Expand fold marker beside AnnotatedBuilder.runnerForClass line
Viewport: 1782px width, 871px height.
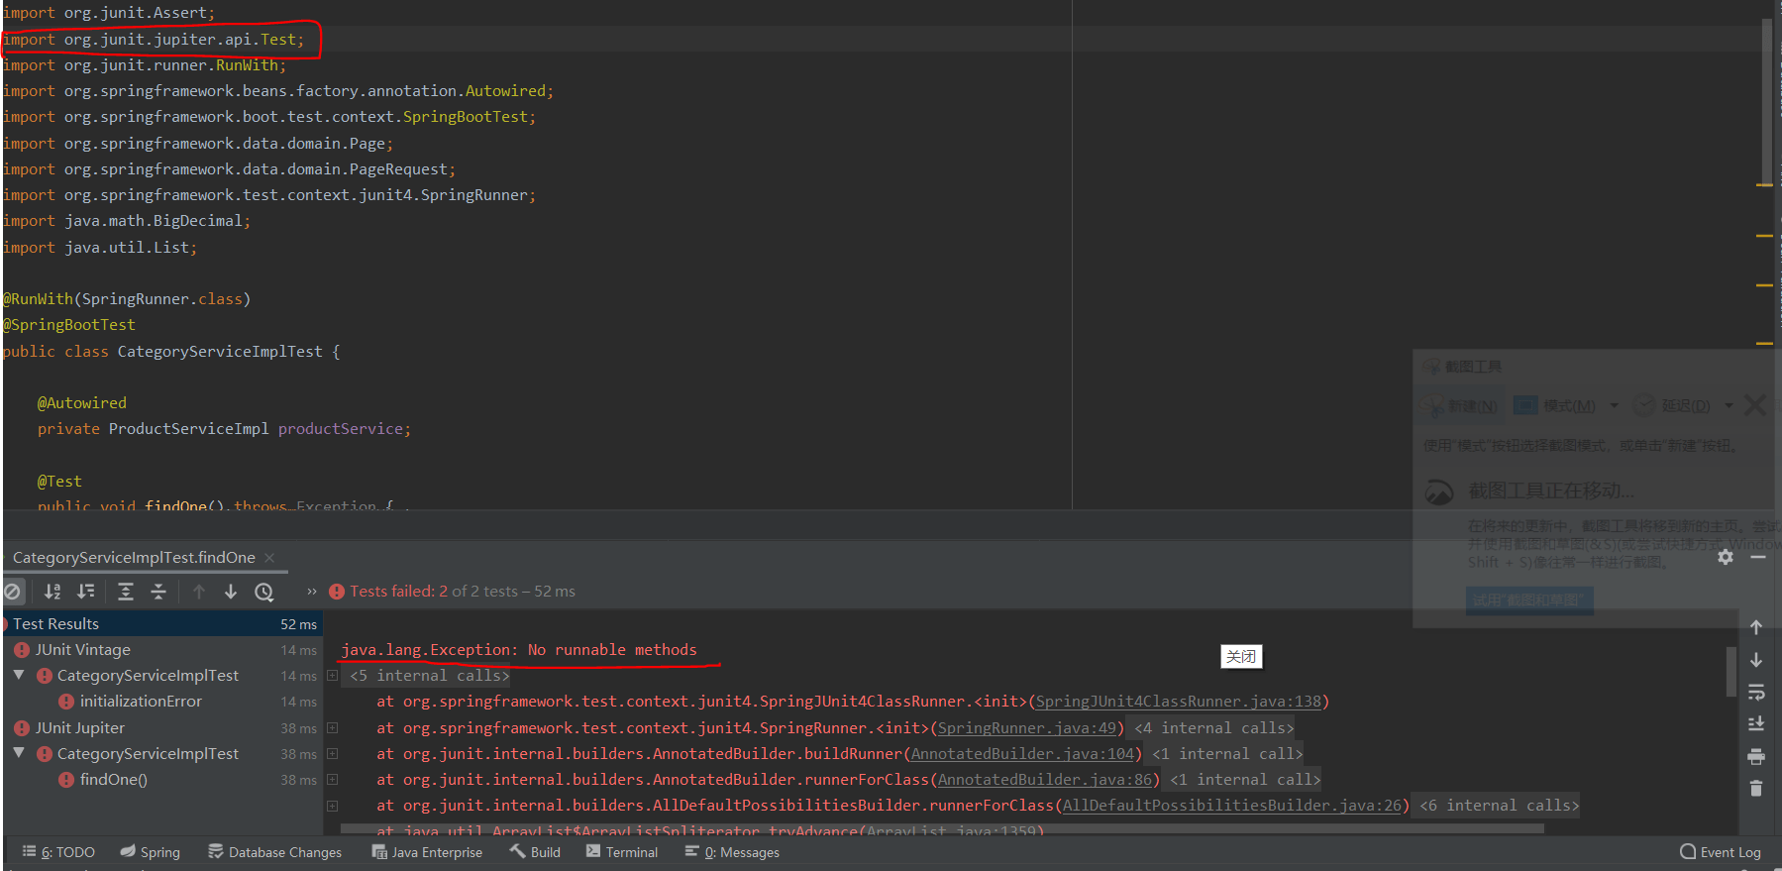click(333, 780)
